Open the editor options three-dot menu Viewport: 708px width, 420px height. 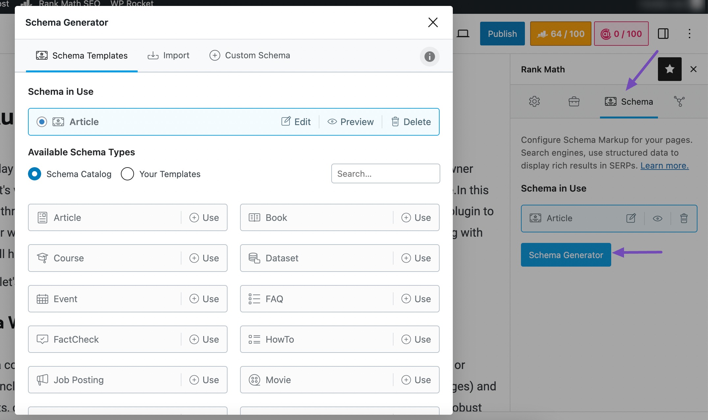coord(689,34)
